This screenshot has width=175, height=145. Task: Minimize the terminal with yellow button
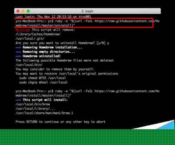23,11
